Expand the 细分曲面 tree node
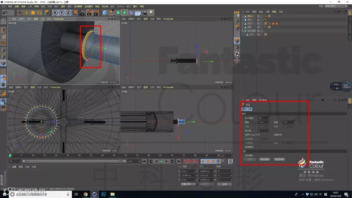Screen dimensions: 352x198 (243, 31)
